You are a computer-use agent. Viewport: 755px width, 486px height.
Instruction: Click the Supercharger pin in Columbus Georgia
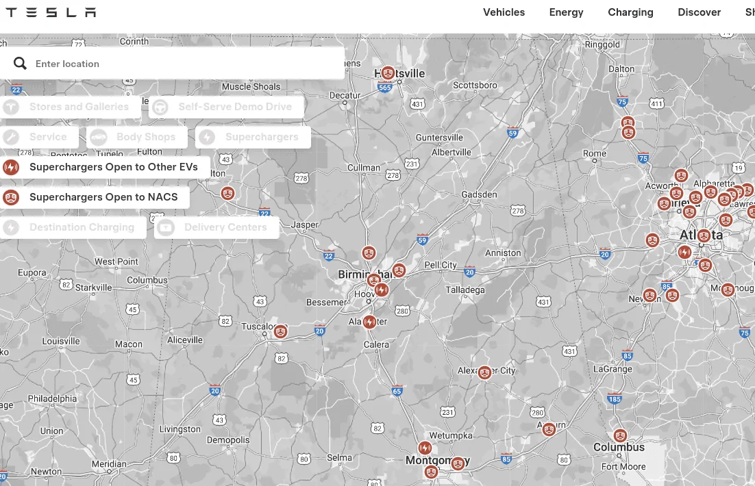[x=620, y=435]
